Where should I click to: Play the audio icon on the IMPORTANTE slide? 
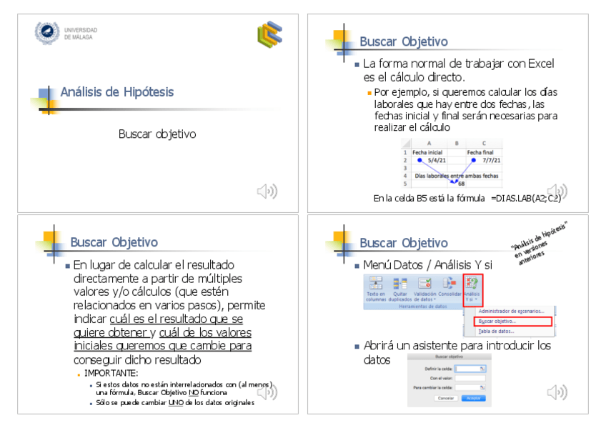(267, 392)
